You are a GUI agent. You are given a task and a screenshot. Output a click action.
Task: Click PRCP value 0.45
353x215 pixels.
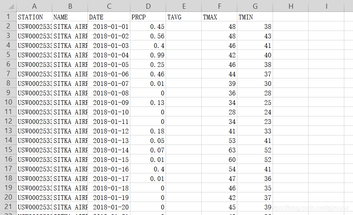coord(148,27)
